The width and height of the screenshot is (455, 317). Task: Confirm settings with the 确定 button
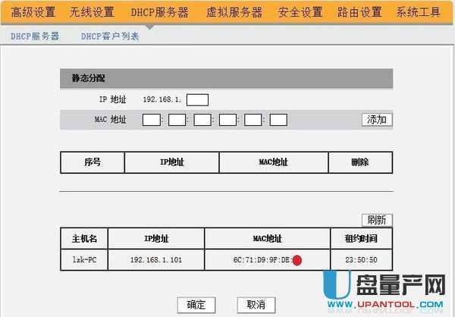click(196, 304)
